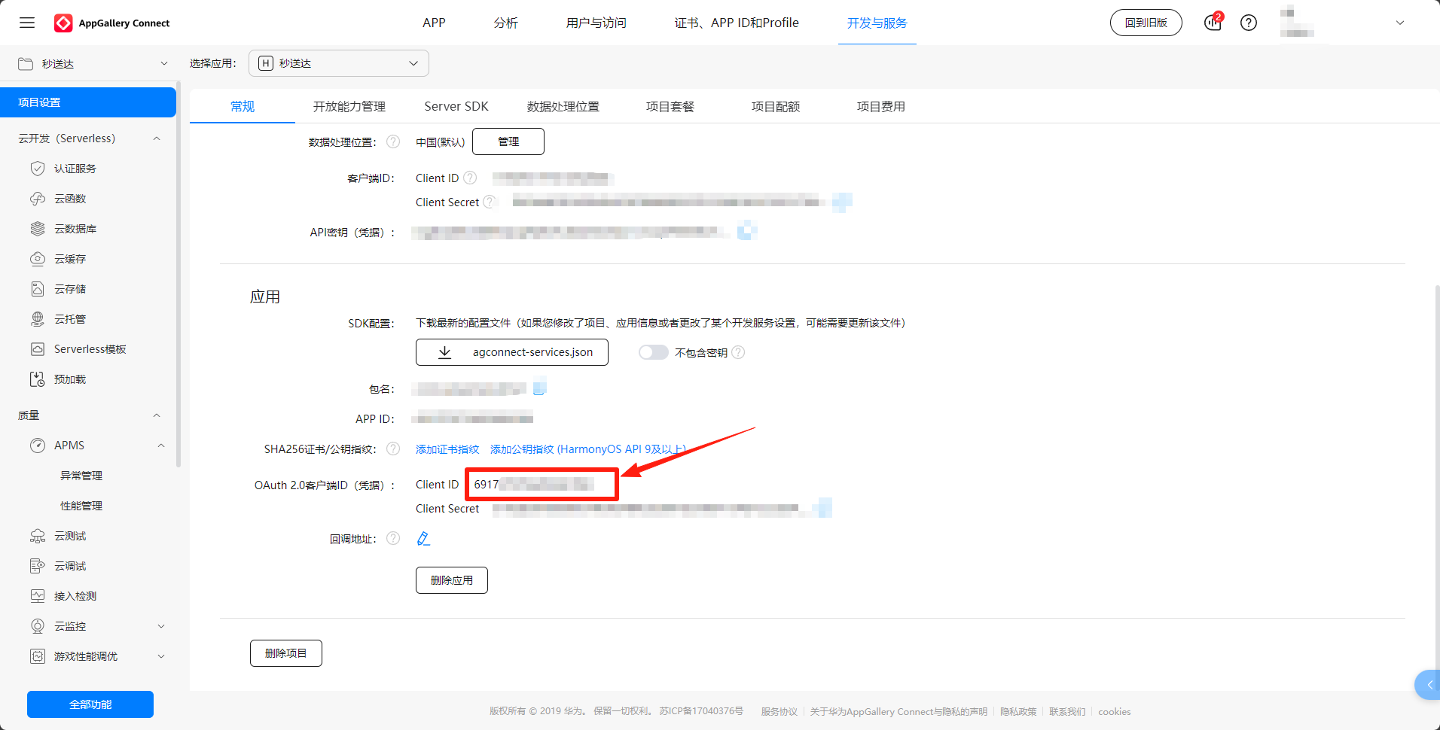Image resolution: width=1440 pixels, height=730 pixels.
Task: Click the help icon beside Client ID under 客户端ID
Action: click(x=470, y=178)
